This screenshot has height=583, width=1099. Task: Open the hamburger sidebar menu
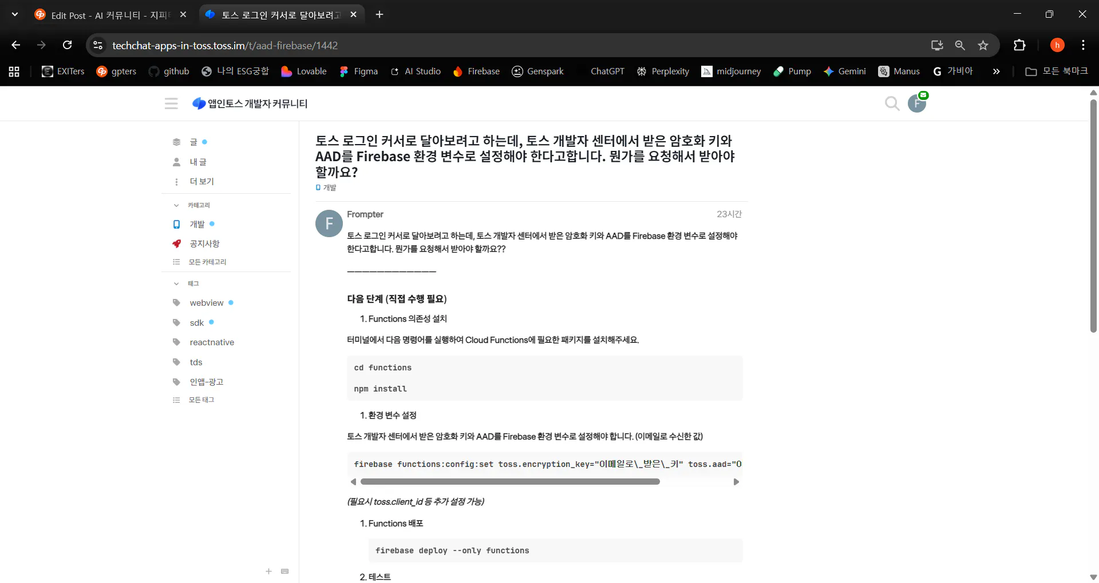171,103
